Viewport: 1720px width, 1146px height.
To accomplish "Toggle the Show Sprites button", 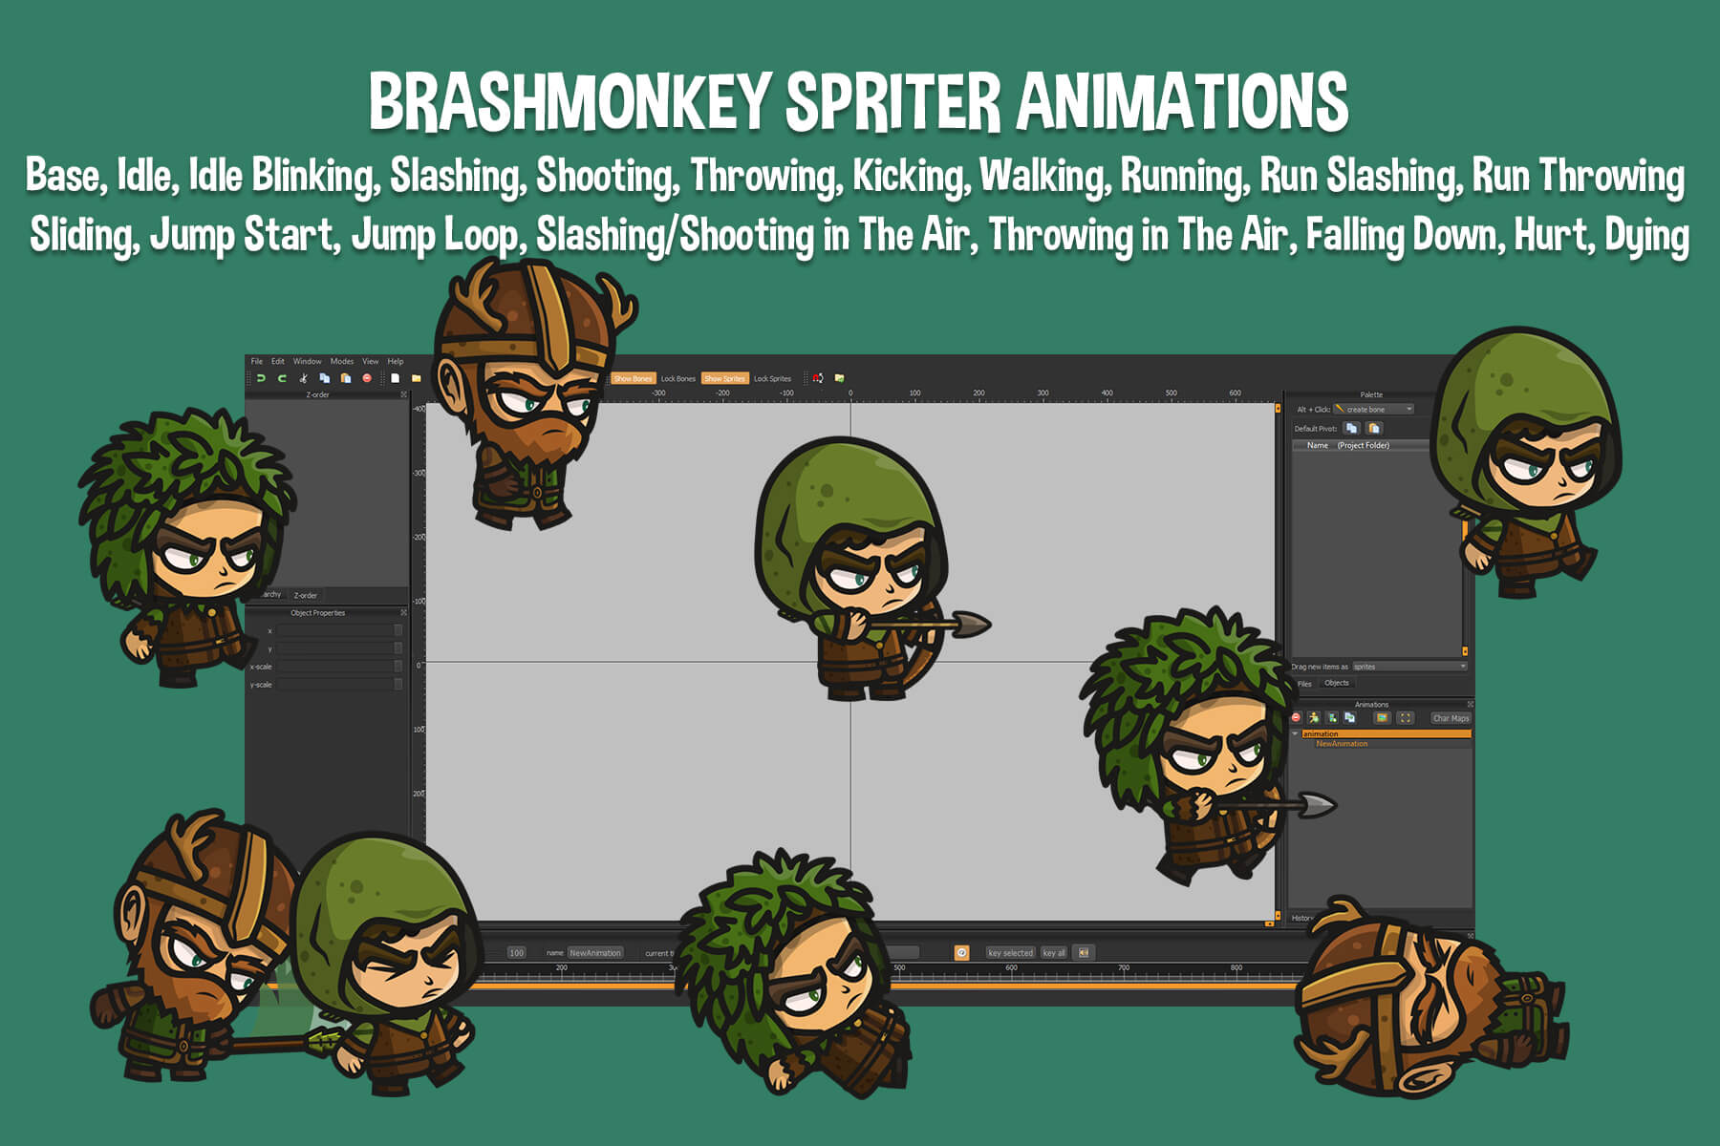I will click(723, 378).
